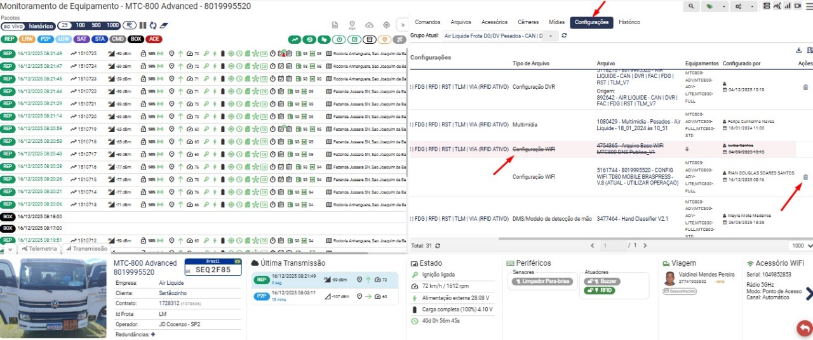
Task: Click the hamburger menu icon at top right
Action: pos(808,6)
